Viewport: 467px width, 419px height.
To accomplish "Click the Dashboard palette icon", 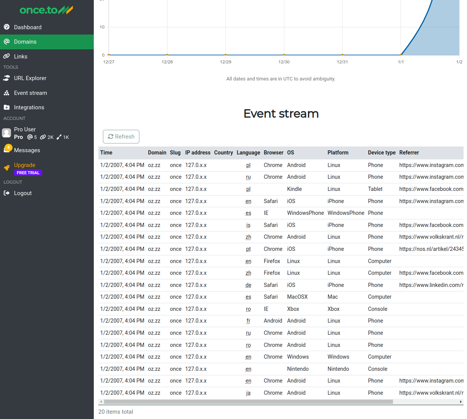I will [6, 27].
